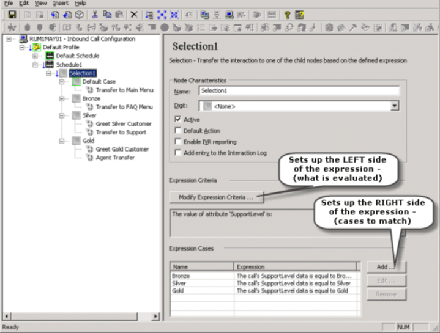
Task: Collapse the Gold tree node
Action: (x=62, y=141)
